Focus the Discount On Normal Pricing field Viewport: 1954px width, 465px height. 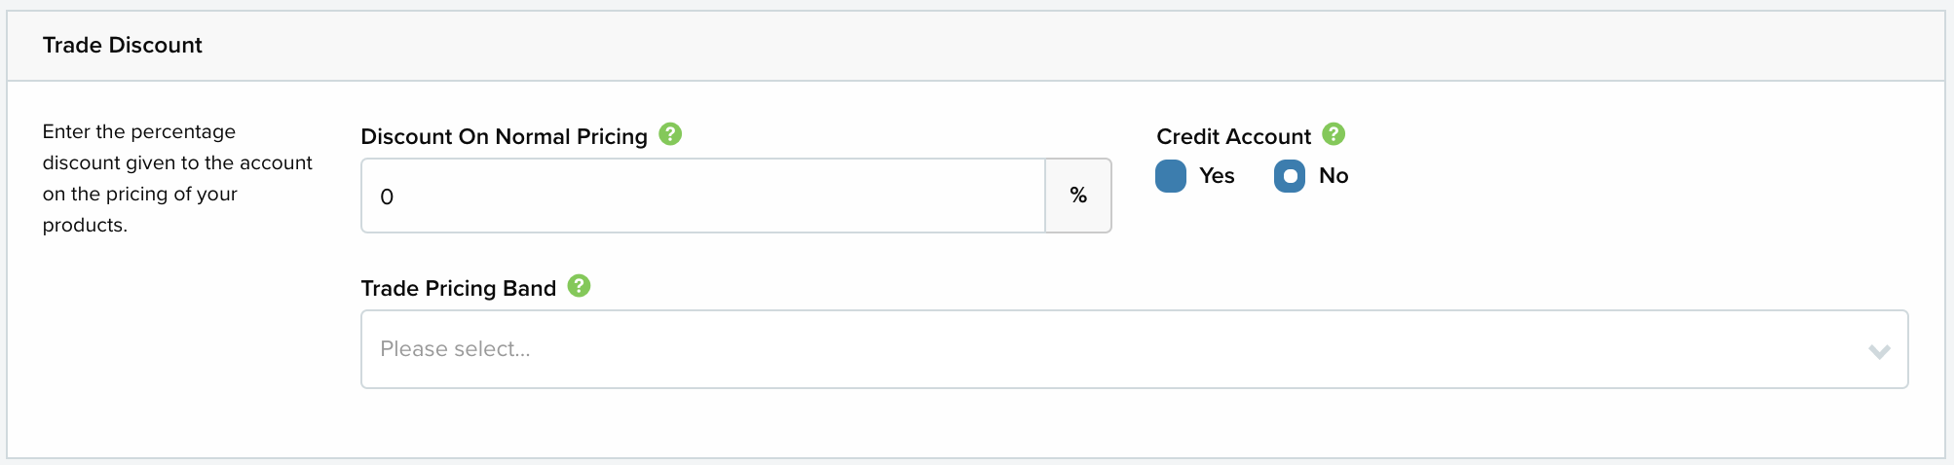coord(703,196)
